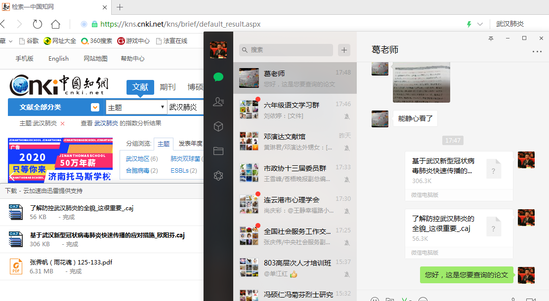The width and height of the screenshot is (549, 301).
Task: Remove the 主题:武汉肺炎 filter with red X
Action: pos(63,123)
